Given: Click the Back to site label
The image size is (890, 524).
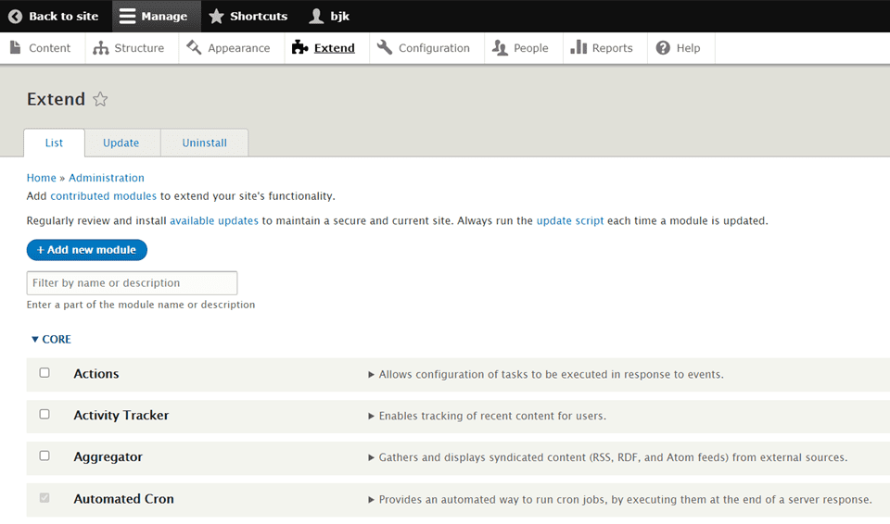Looking at the screenshot, I should [64, 17].
